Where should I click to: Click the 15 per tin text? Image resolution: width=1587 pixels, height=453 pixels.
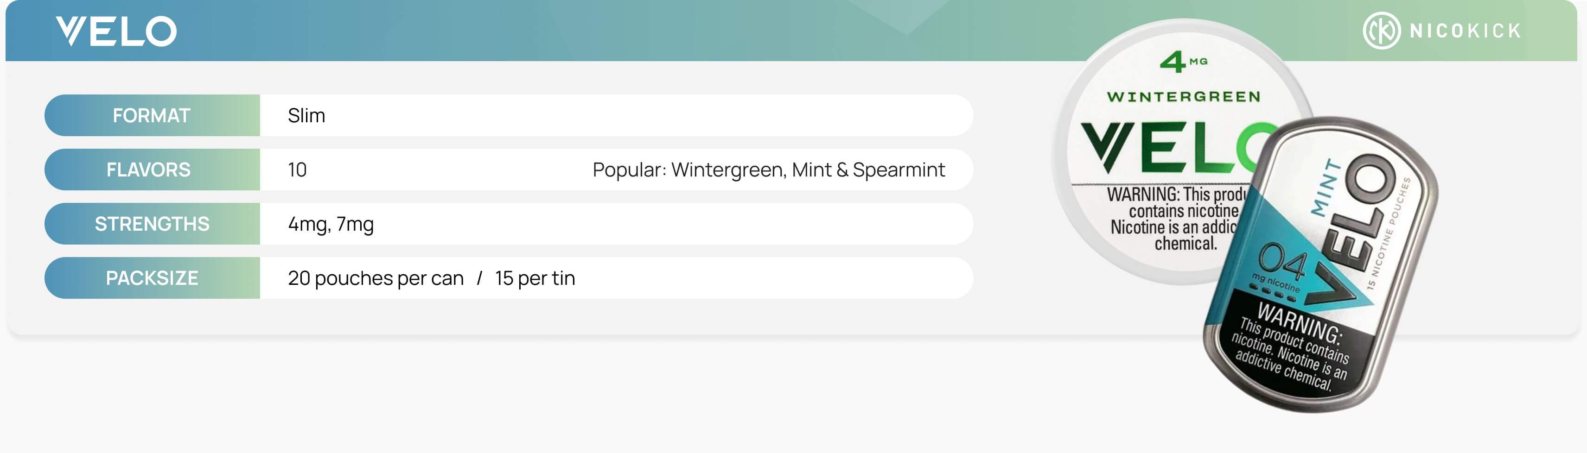click(x=535, y=278)
